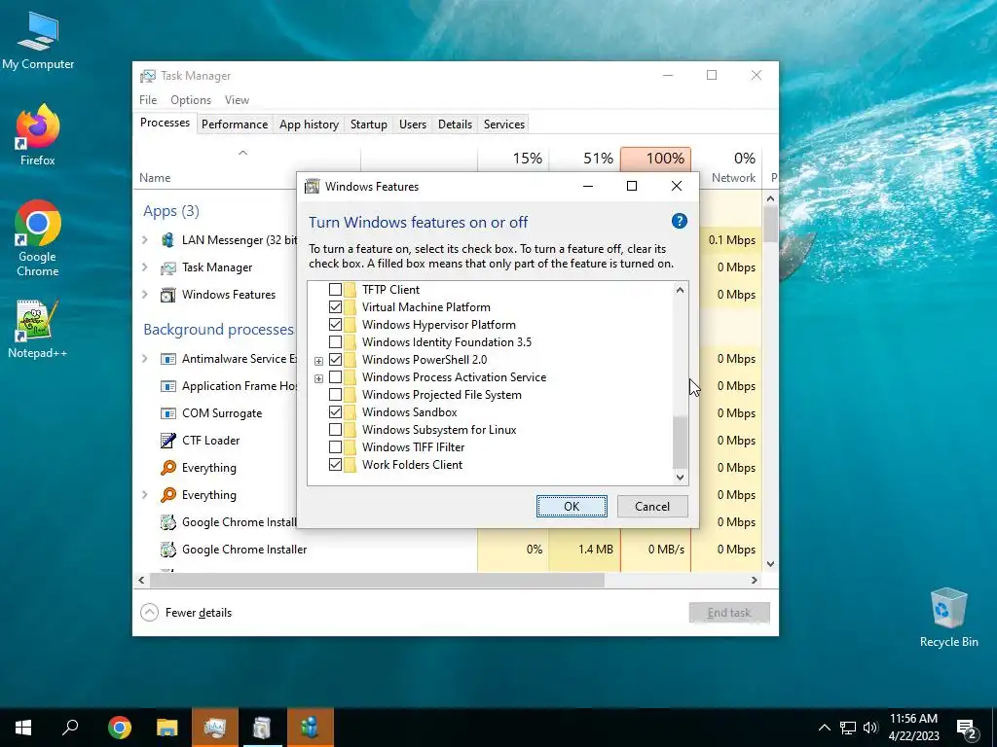Open File Explorer from taskbar
This screenshot has width=997, height=747.
167,728
